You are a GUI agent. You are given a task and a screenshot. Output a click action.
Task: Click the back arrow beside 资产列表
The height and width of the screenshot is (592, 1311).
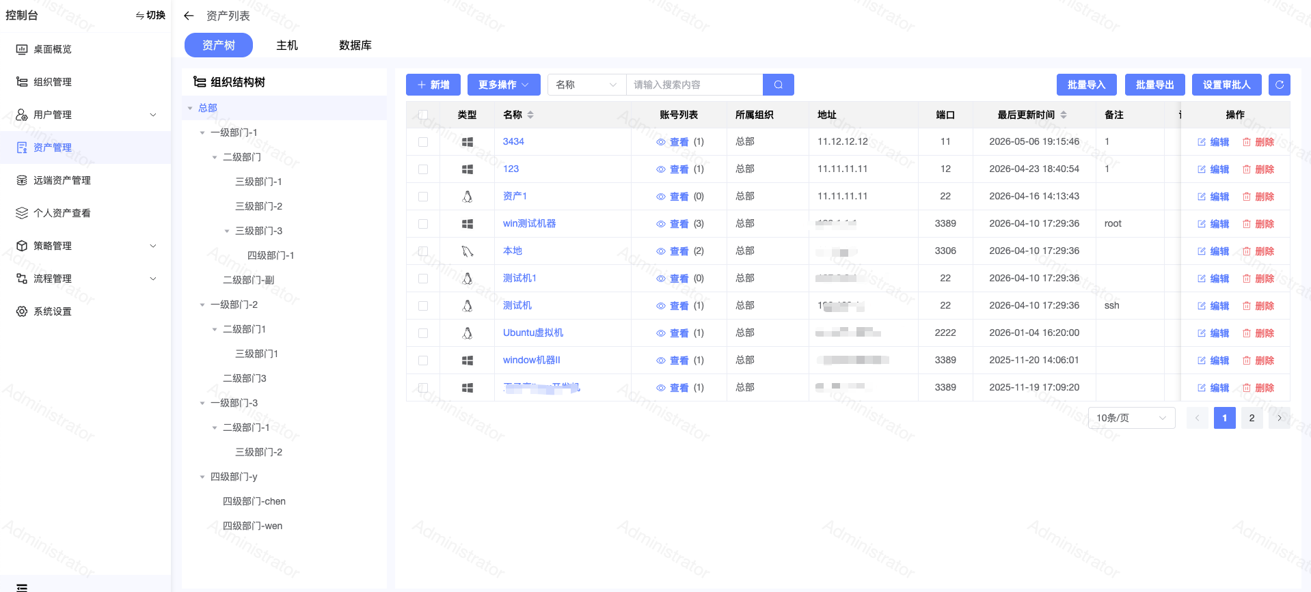click(189, 16)
